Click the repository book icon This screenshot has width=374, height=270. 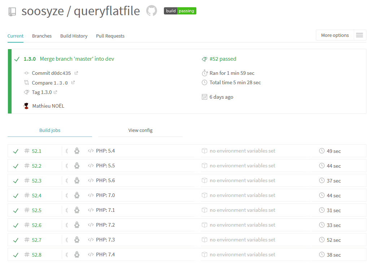pyautogui.click(x=12, y=12)
